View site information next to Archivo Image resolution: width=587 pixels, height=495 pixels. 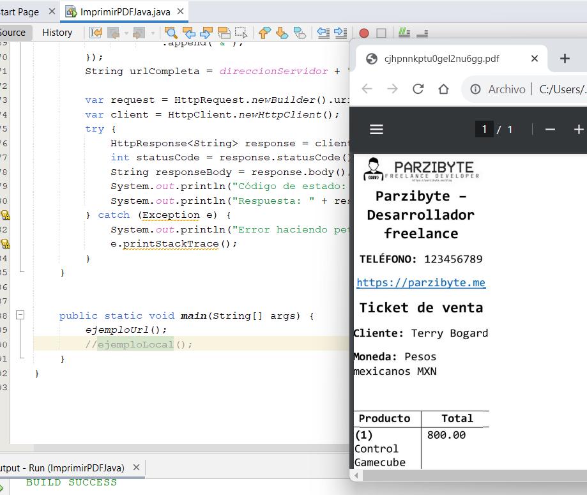[x=475, y=89]
